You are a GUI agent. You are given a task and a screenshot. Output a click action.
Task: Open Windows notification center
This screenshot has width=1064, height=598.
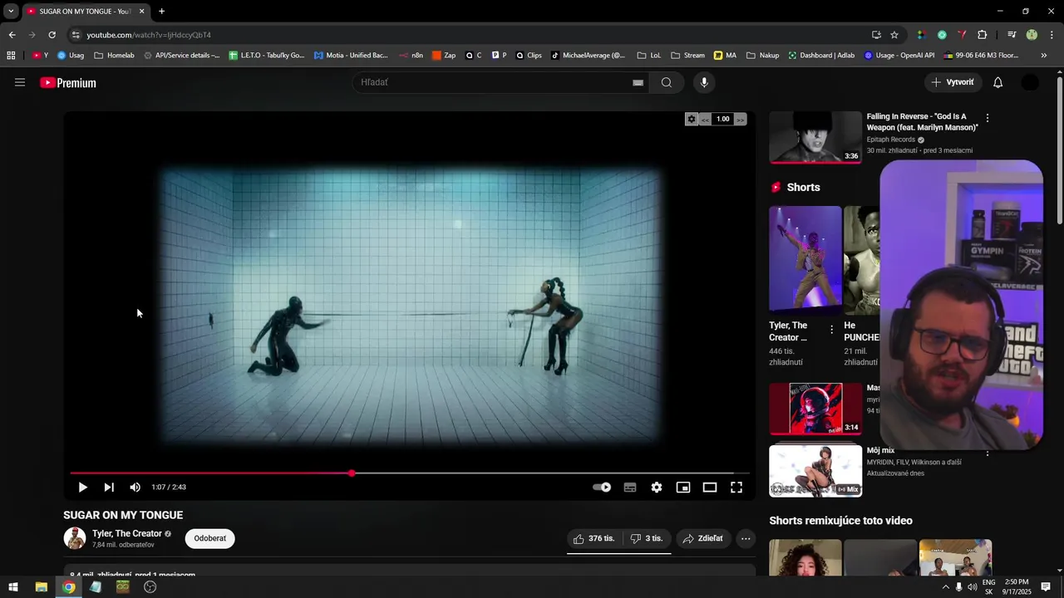[1046, 587]
